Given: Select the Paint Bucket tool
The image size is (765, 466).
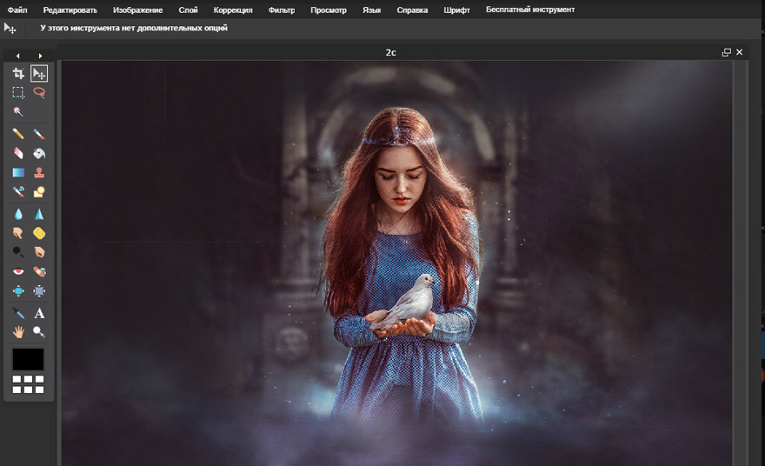Looking at the screenshot, I should pos(39,153).
